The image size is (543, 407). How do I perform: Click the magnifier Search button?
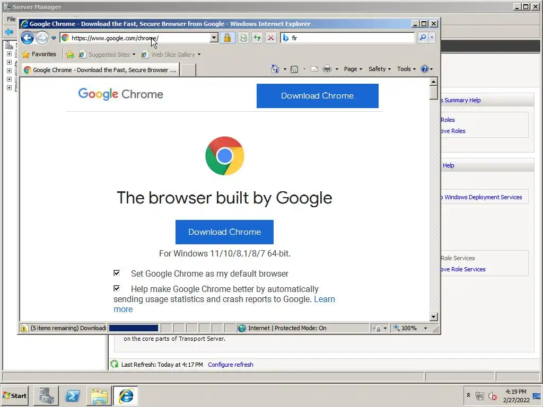pyautogui.click(x=423, y=38)
